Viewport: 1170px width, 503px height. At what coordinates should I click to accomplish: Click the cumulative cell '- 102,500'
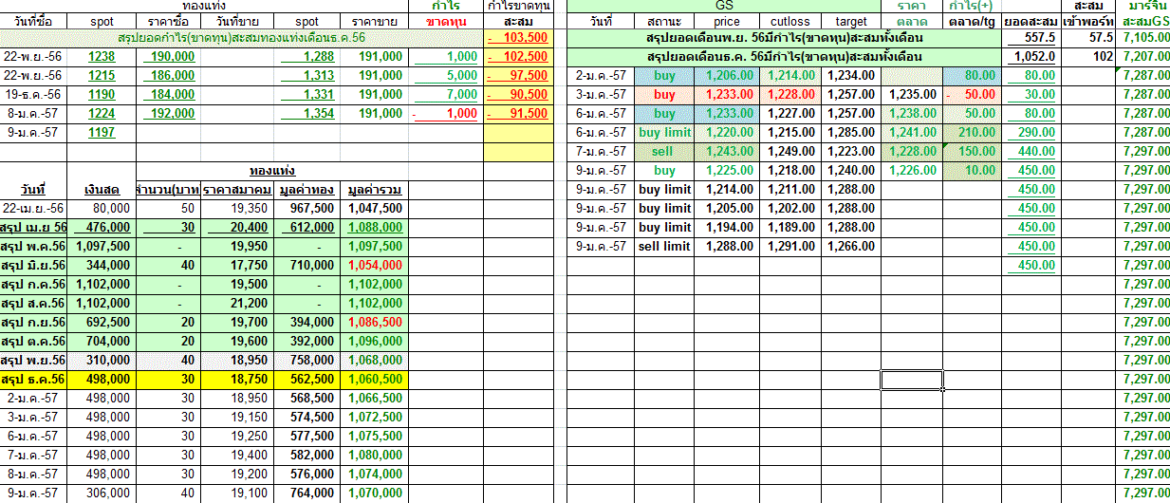pyautogui.click(x=517, y=57)
